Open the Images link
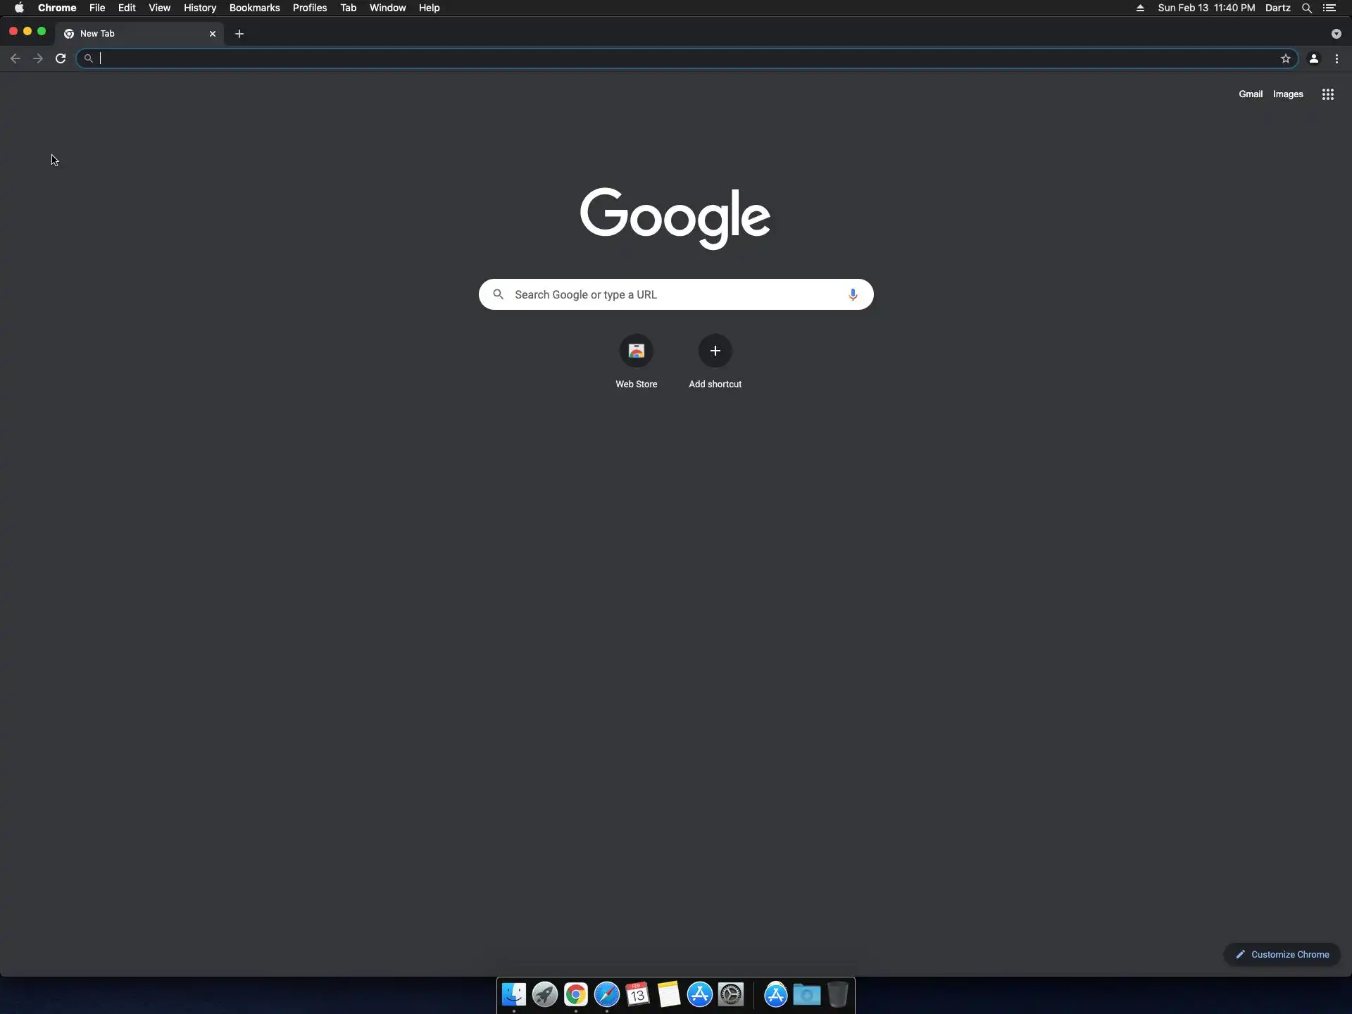The height and width of the screenshot is (1014, 1352). pos(1287,94)
